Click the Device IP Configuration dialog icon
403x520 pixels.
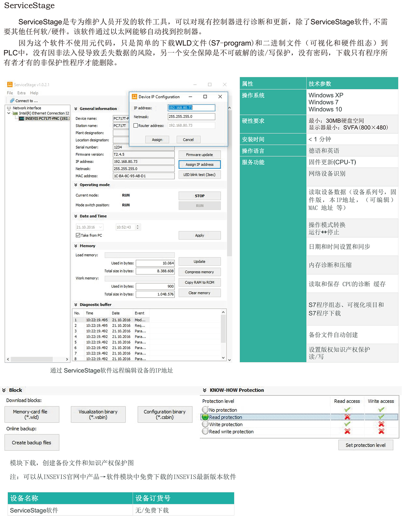[134, 97]
